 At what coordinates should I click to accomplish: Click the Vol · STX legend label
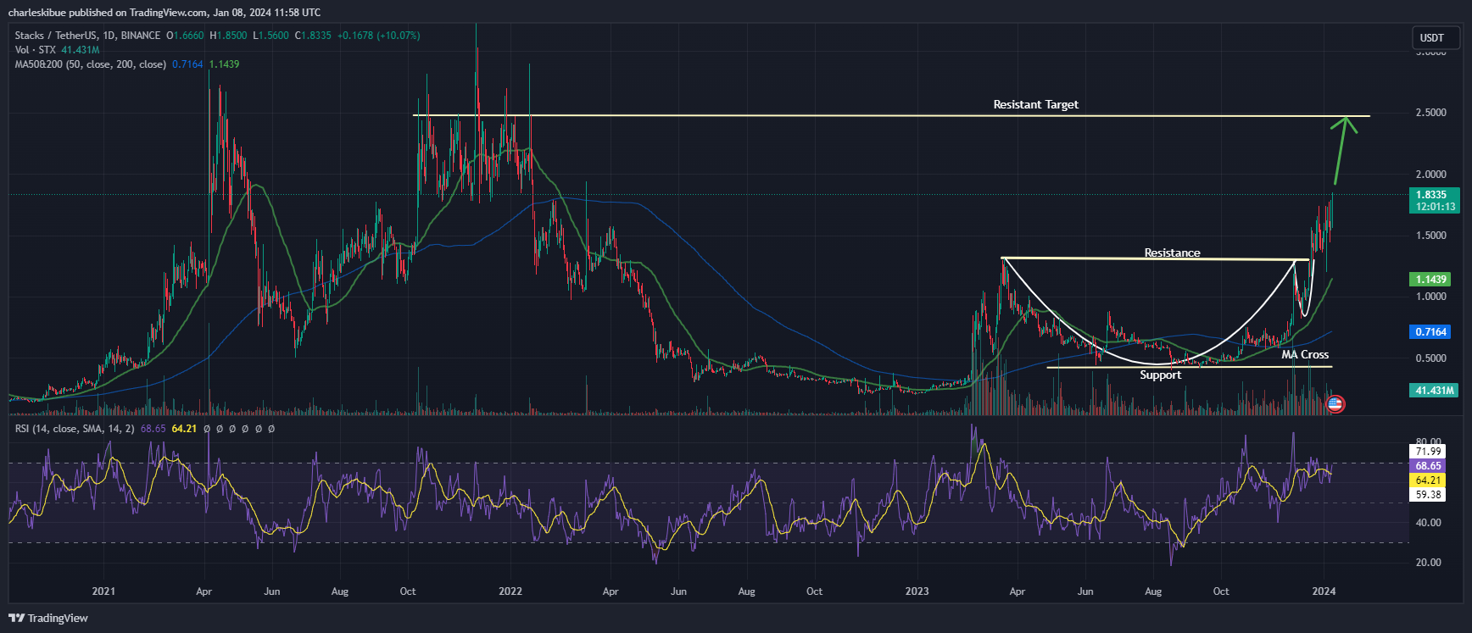pyautogui.click(x=36, y=50)
